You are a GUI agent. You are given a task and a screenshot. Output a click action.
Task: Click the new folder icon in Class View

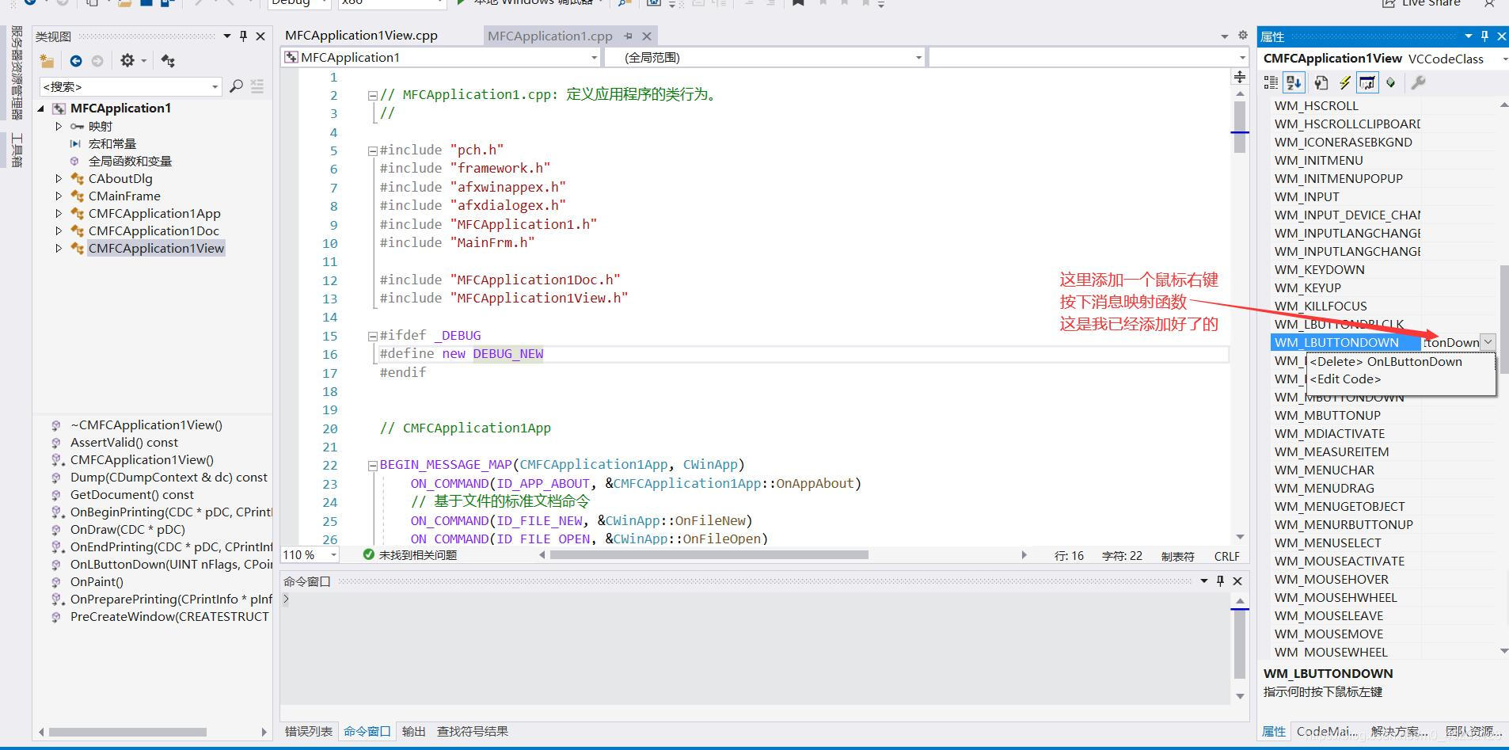coord(48,61)
